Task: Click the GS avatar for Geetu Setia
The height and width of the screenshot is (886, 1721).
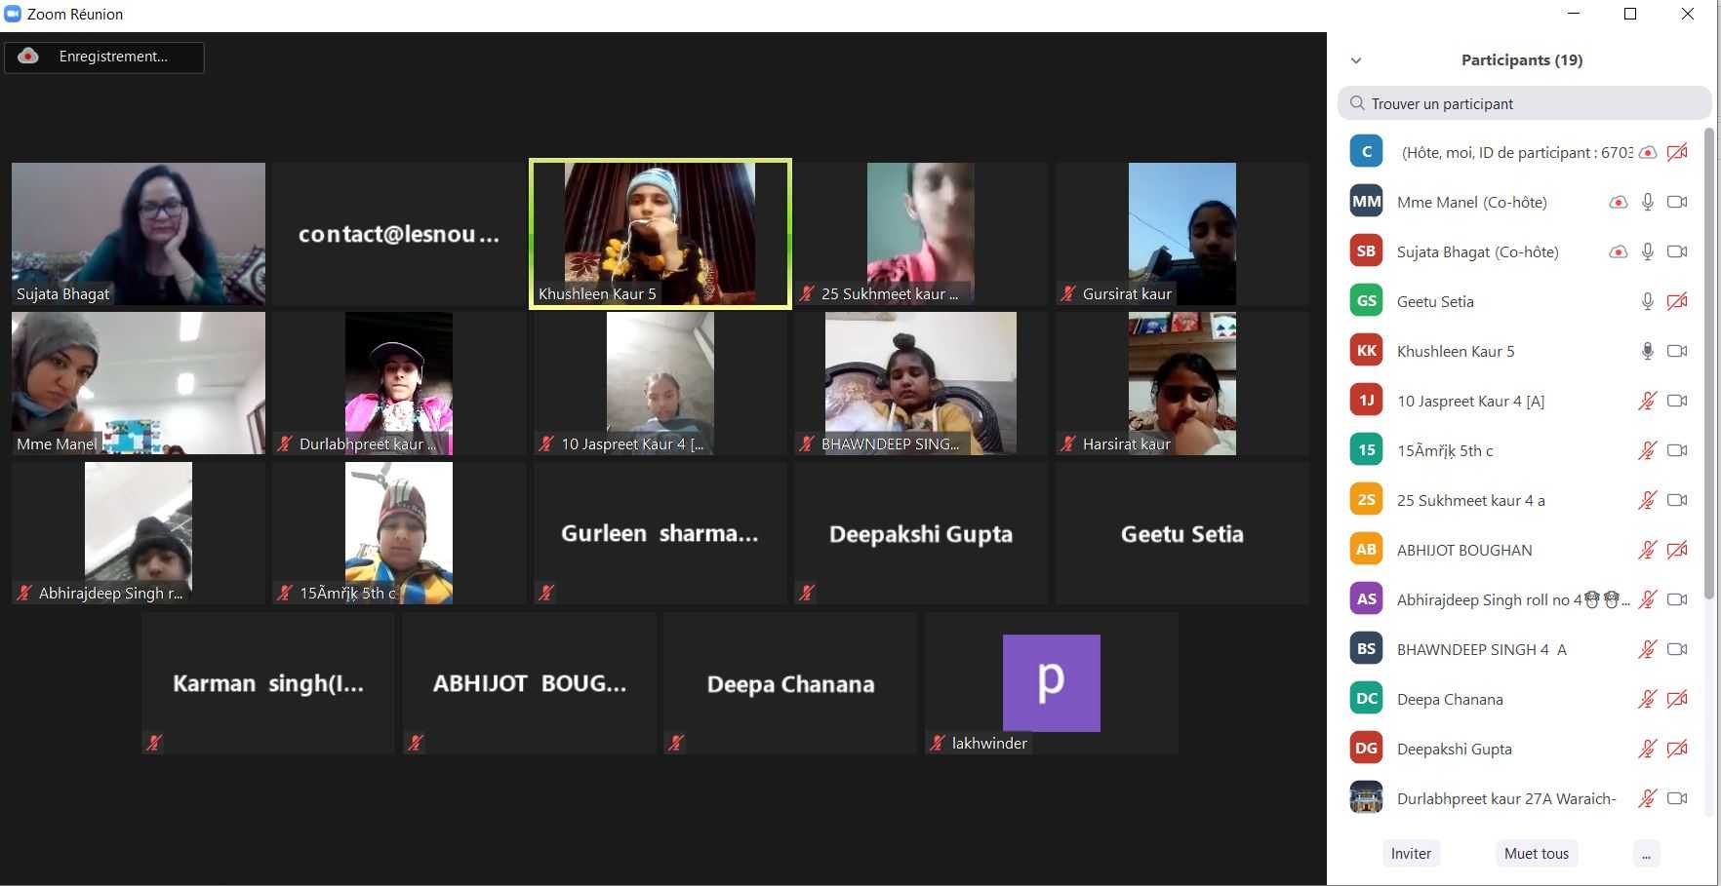Action: 1366,302
